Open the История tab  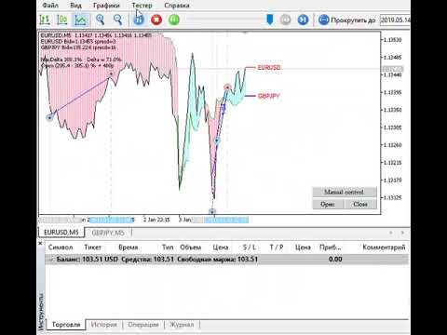coord(104,325)
